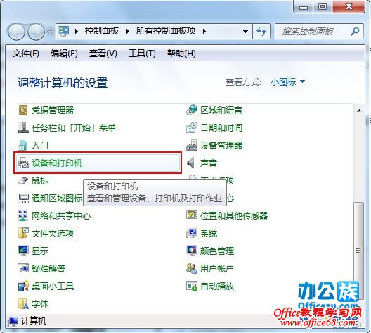Open the 文件(F) menu

(26, 54)
